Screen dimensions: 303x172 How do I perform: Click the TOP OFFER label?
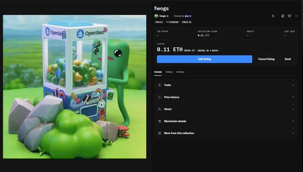coord(162,31)
